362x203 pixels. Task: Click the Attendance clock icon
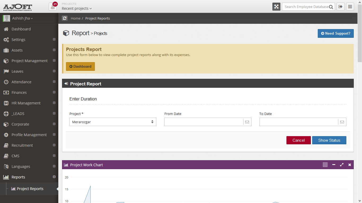tap(6, 82)
